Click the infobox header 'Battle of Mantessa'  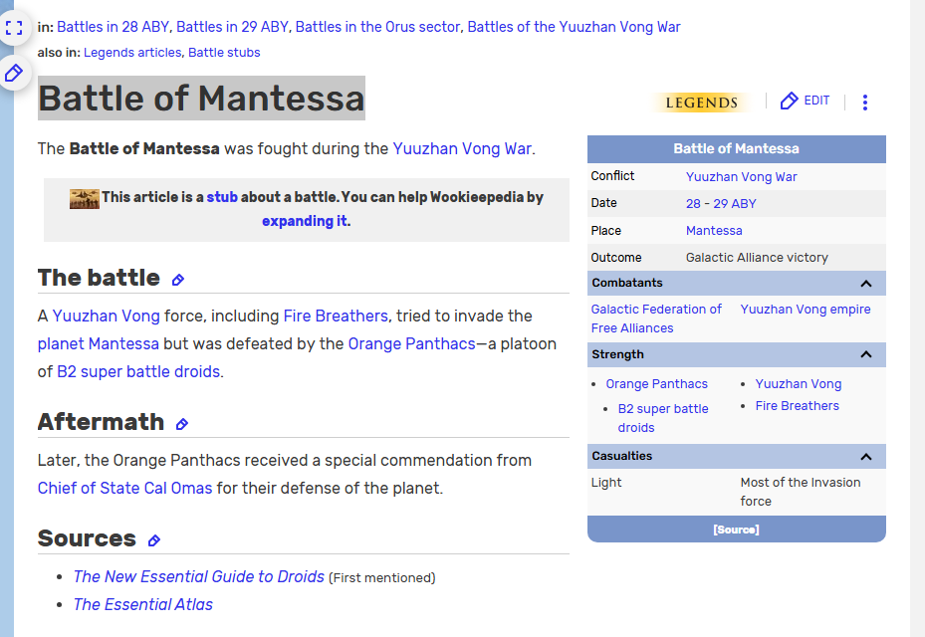[736, 149]
